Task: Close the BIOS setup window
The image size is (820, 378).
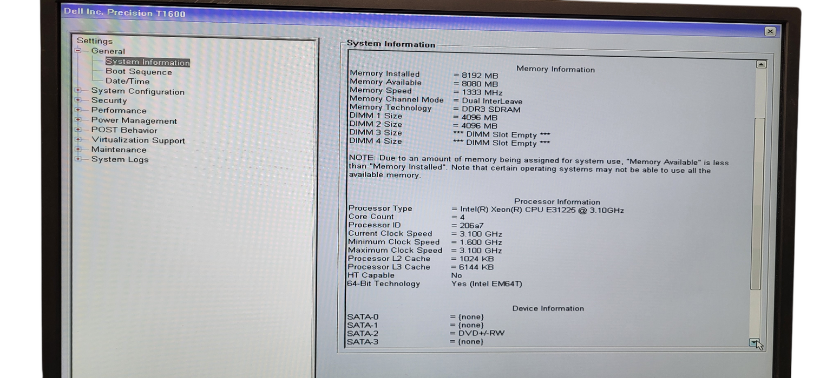Action: [770, 32]
